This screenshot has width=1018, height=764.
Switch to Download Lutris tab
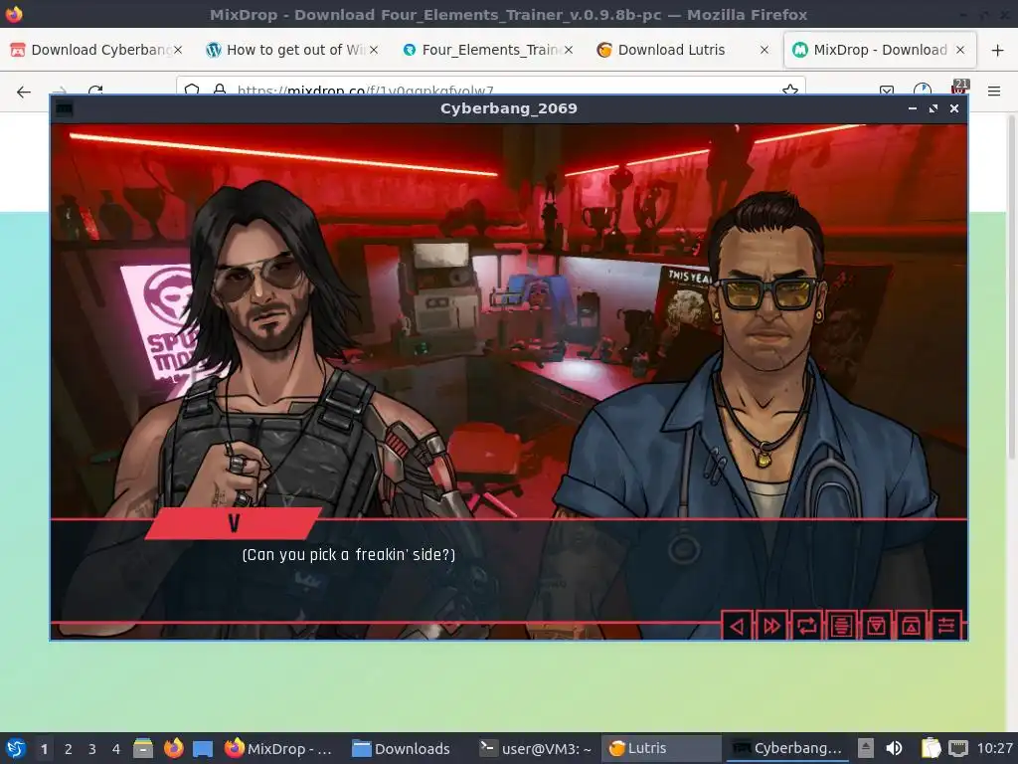[x=683, y=50]
